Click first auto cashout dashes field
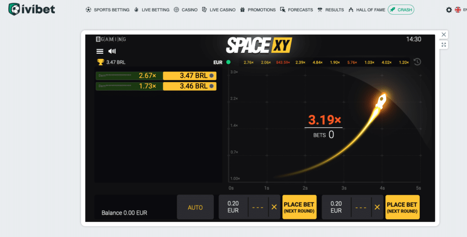 [258, 207]
